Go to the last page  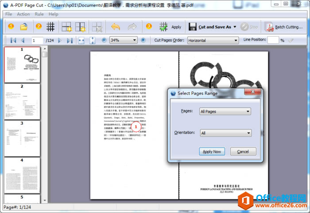point(70,40)
